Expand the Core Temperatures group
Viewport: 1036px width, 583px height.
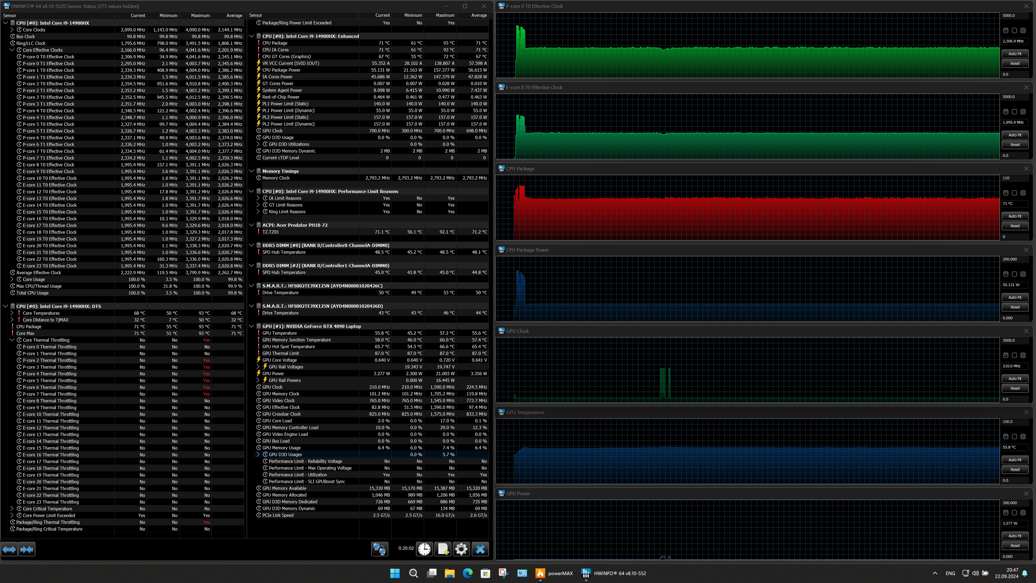[12, 313]
